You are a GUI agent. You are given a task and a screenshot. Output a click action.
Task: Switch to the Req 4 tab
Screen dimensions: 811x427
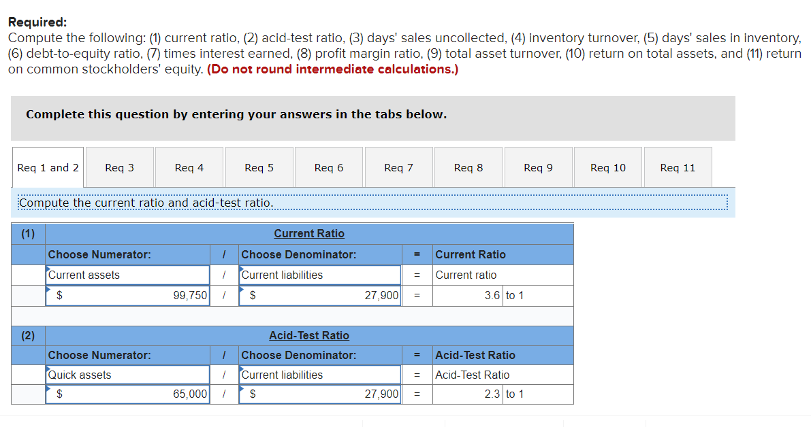coord(189,167)
